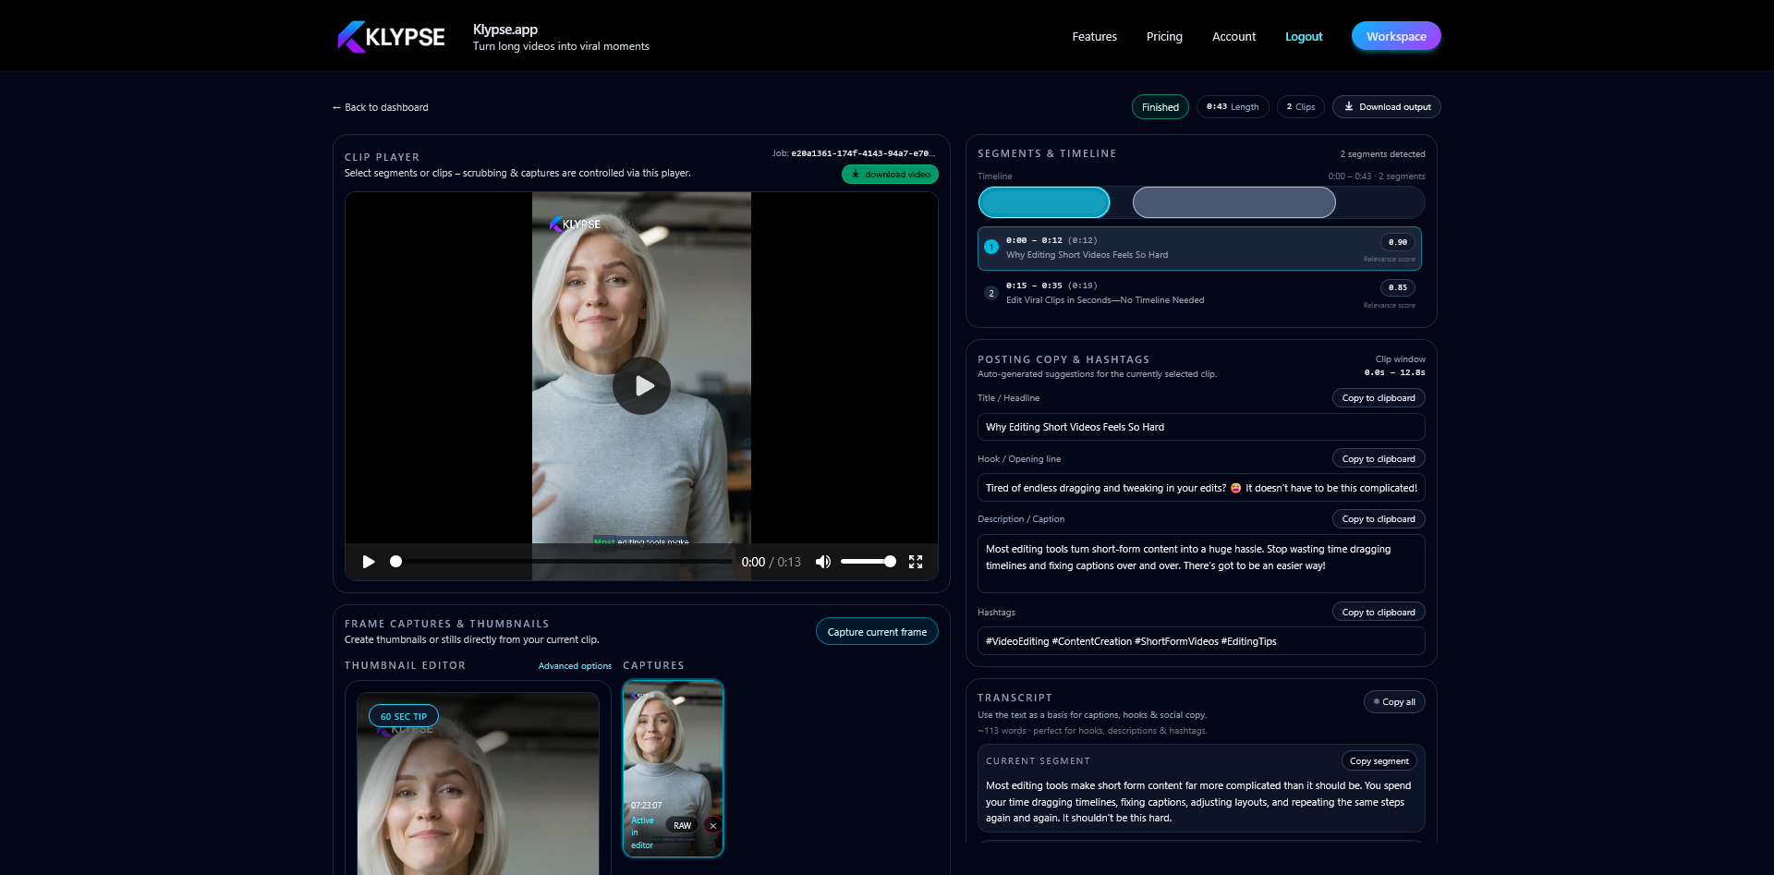Adjust the volume slider in the player
This screenshot has width=1774, height=875.
869,561
